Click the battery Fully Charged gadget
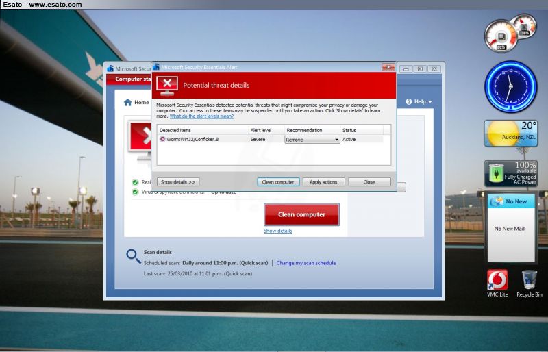Viewport: 548px width, 352px height. 510,173
